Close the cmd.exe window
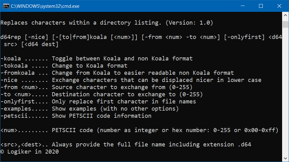The height and width of the screenshot is (162, 289). click(279, 6)
